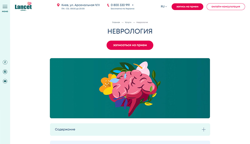The image size is (250, 144).
Task: Click the онлайн-консультация button
Action: click(226, 7)
